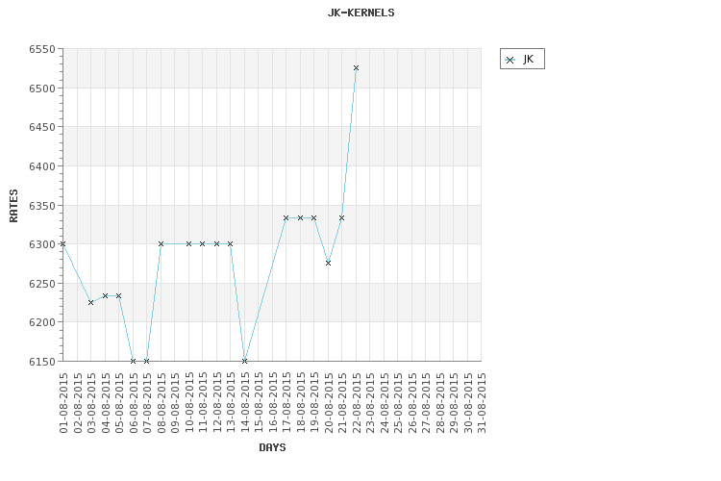Select the 15-08-2015 date tick label
The height and width of the screenshot is (481, 721).
click(259, 403)
